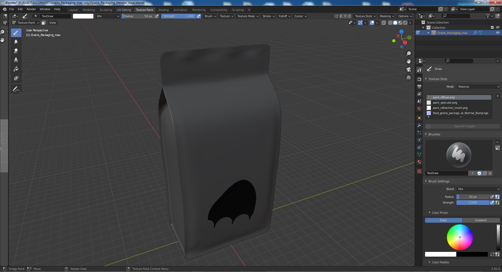Open the Render properties tab
This screenshot has width=502, height=272.
419,79
